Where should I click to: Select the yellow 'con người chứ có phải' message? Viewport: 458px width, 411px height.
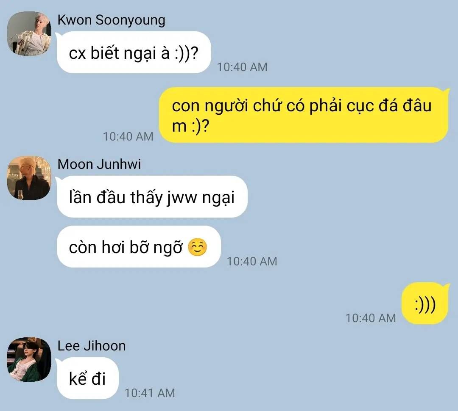[x=303, y=115]
